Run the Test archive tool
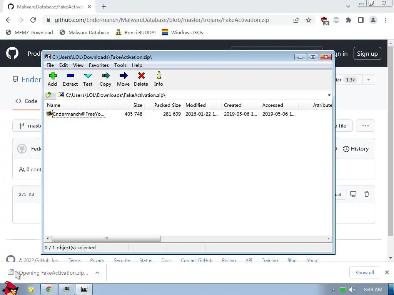Image resolution: width=394 pixels, height=295 pixels. point(88,79)
